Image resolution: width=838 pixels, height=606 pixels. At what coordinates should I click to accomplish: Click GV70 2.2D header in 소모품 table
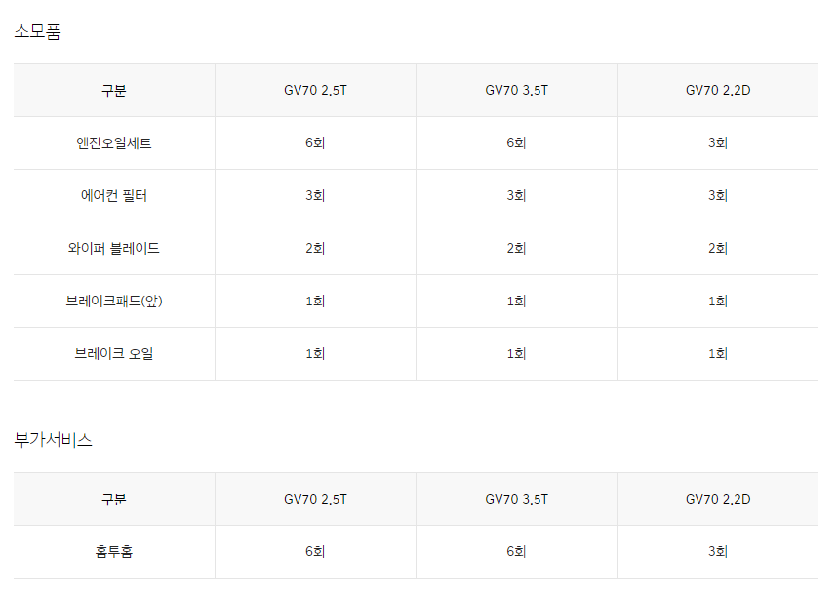point(718,91)
